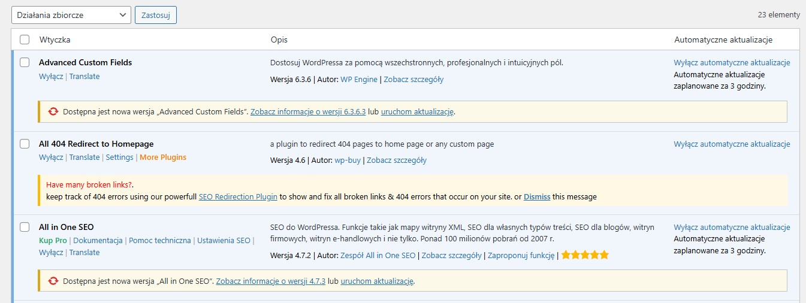The image size is (806, 303).
Task: Click the More Plugins link
Action: coord(163,157)
